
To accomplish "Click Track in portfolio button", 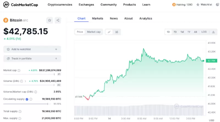I will (32, 59).
